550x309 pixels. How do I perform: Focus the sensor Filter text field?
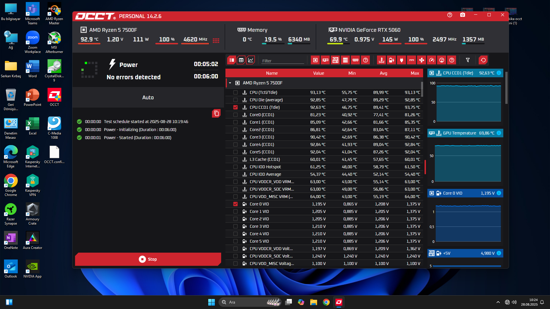[x=282, y=61]
